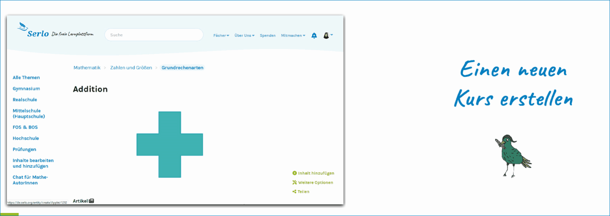Go to Alle Themen in sidebar
The image size is (610, 216).
(x=26, y=77)
